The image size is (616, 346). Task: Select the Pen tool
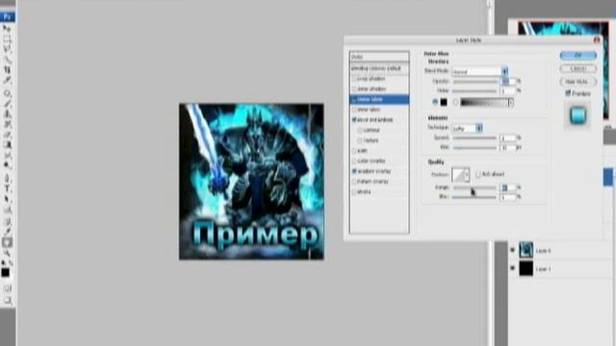[7, 178]
